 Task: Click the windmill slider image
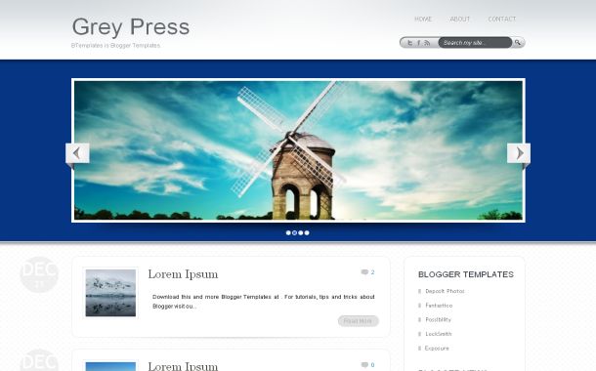coord(298,150)
